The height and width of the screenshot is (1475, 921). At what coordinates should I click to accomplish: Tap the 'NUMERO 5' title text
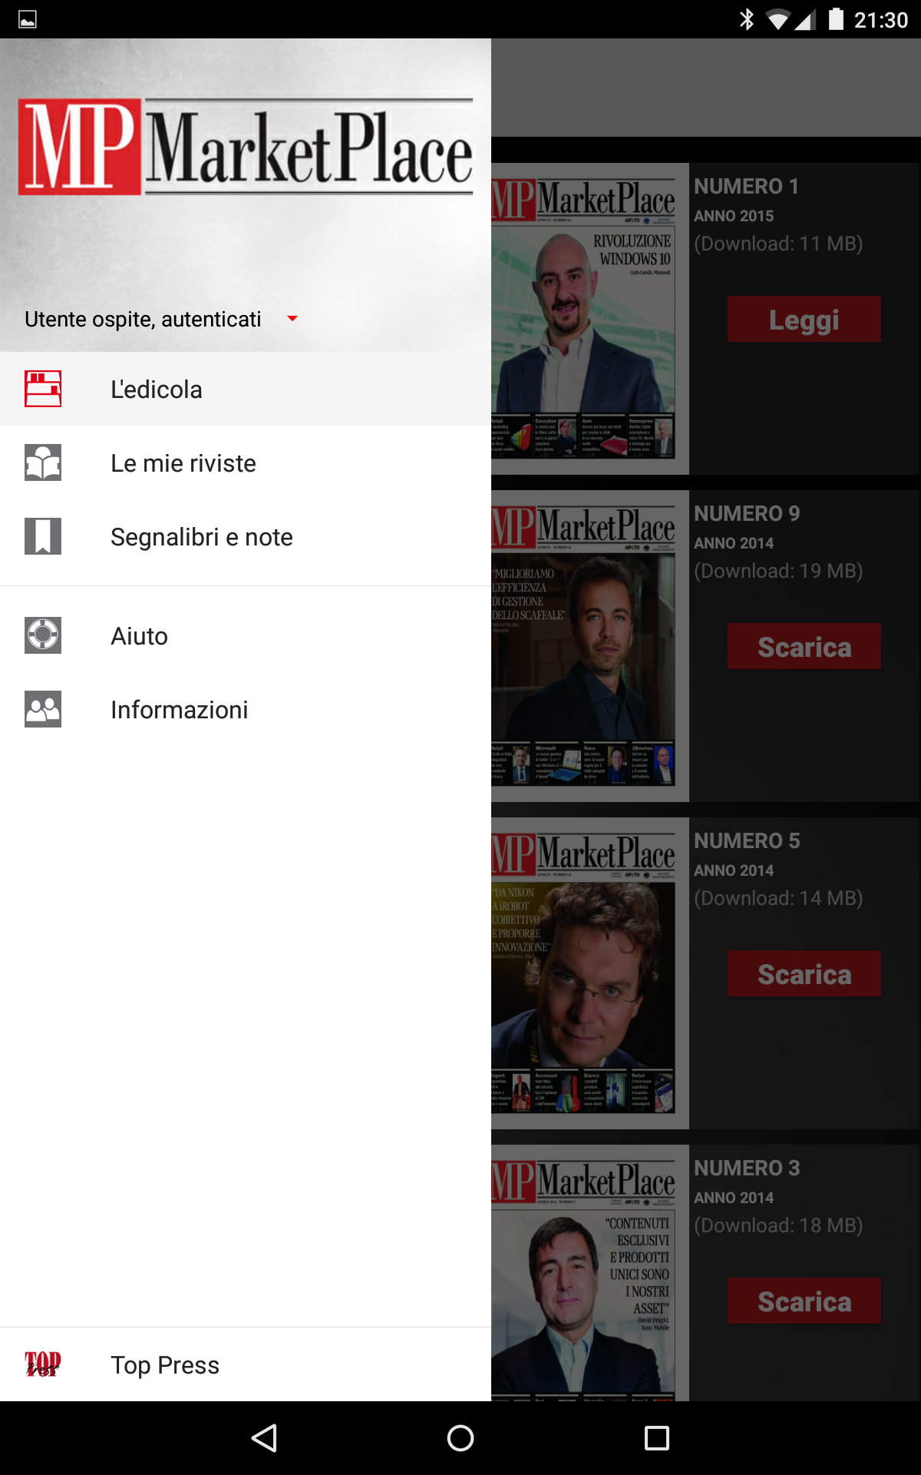tap(746, 840)
